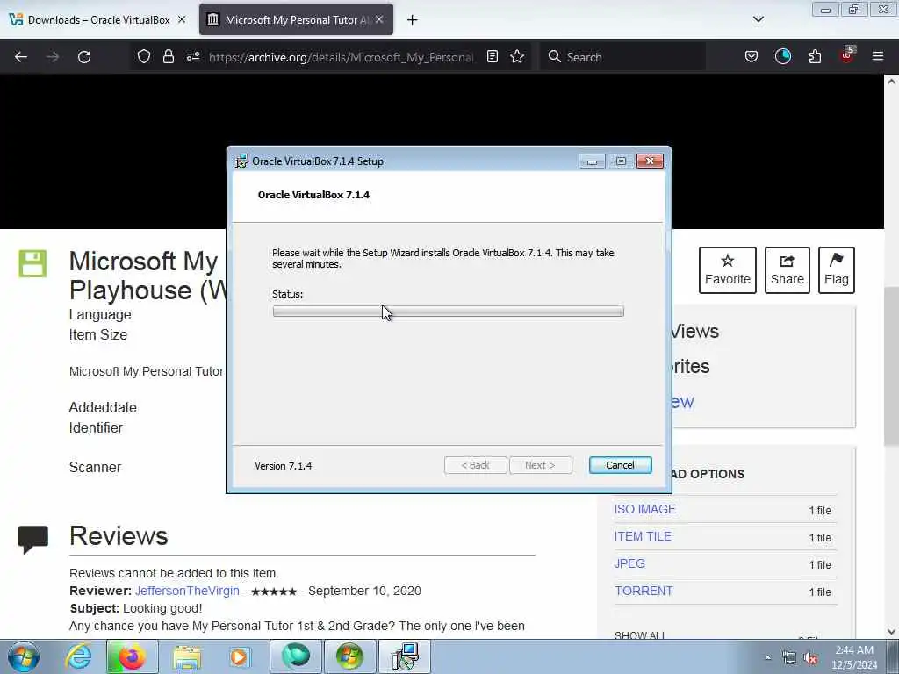Open the taskbar clock showing 2:44 AM
Viewport: 899px width, 674px height.
point(854,657)
